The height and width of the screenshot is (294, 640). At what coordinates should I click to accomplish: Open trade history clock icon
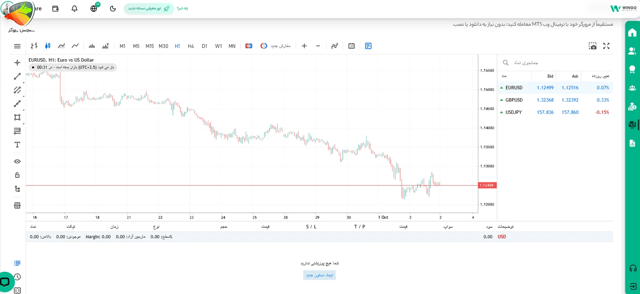(17, 277)
